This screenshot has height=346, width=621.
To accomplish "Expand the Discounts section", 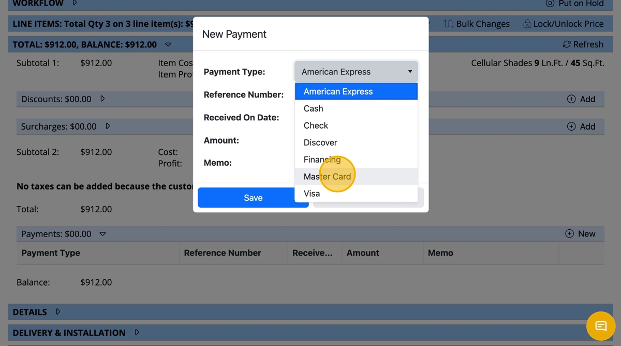I will click(x=102, y=99).
